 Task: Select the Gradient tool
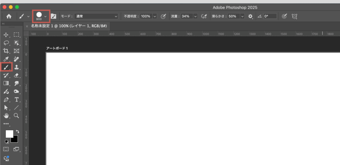(6, 83)
